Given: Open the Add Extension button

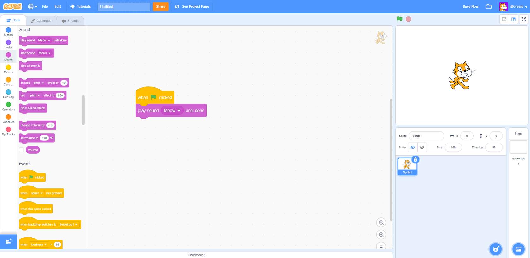Looking at the screenshot, I should [9, 242].
